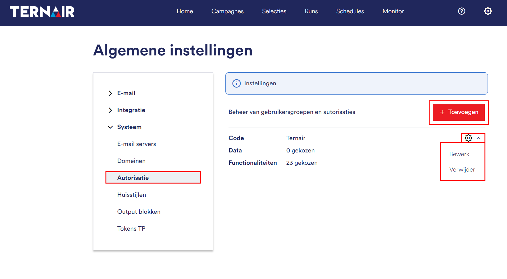Open settings gear in top navigation
This screenshot has width=507, height=279.
point(488,11)
